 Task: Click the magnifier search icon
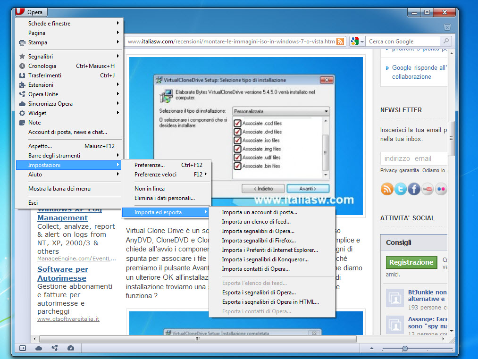pos(446,41)
